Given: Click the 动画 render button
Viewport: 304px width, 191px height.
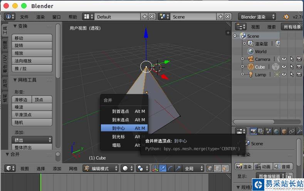Looking at the screenshot, I should [x=263, y=166].
